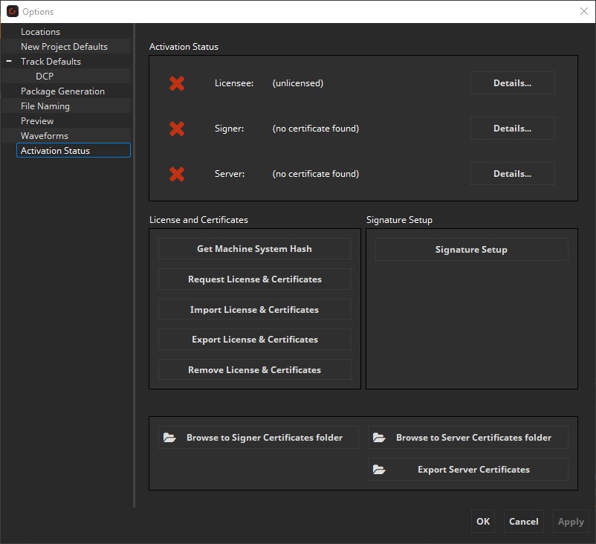Close the Options dialog window
596x544 pixels.
tap(583, 11)
